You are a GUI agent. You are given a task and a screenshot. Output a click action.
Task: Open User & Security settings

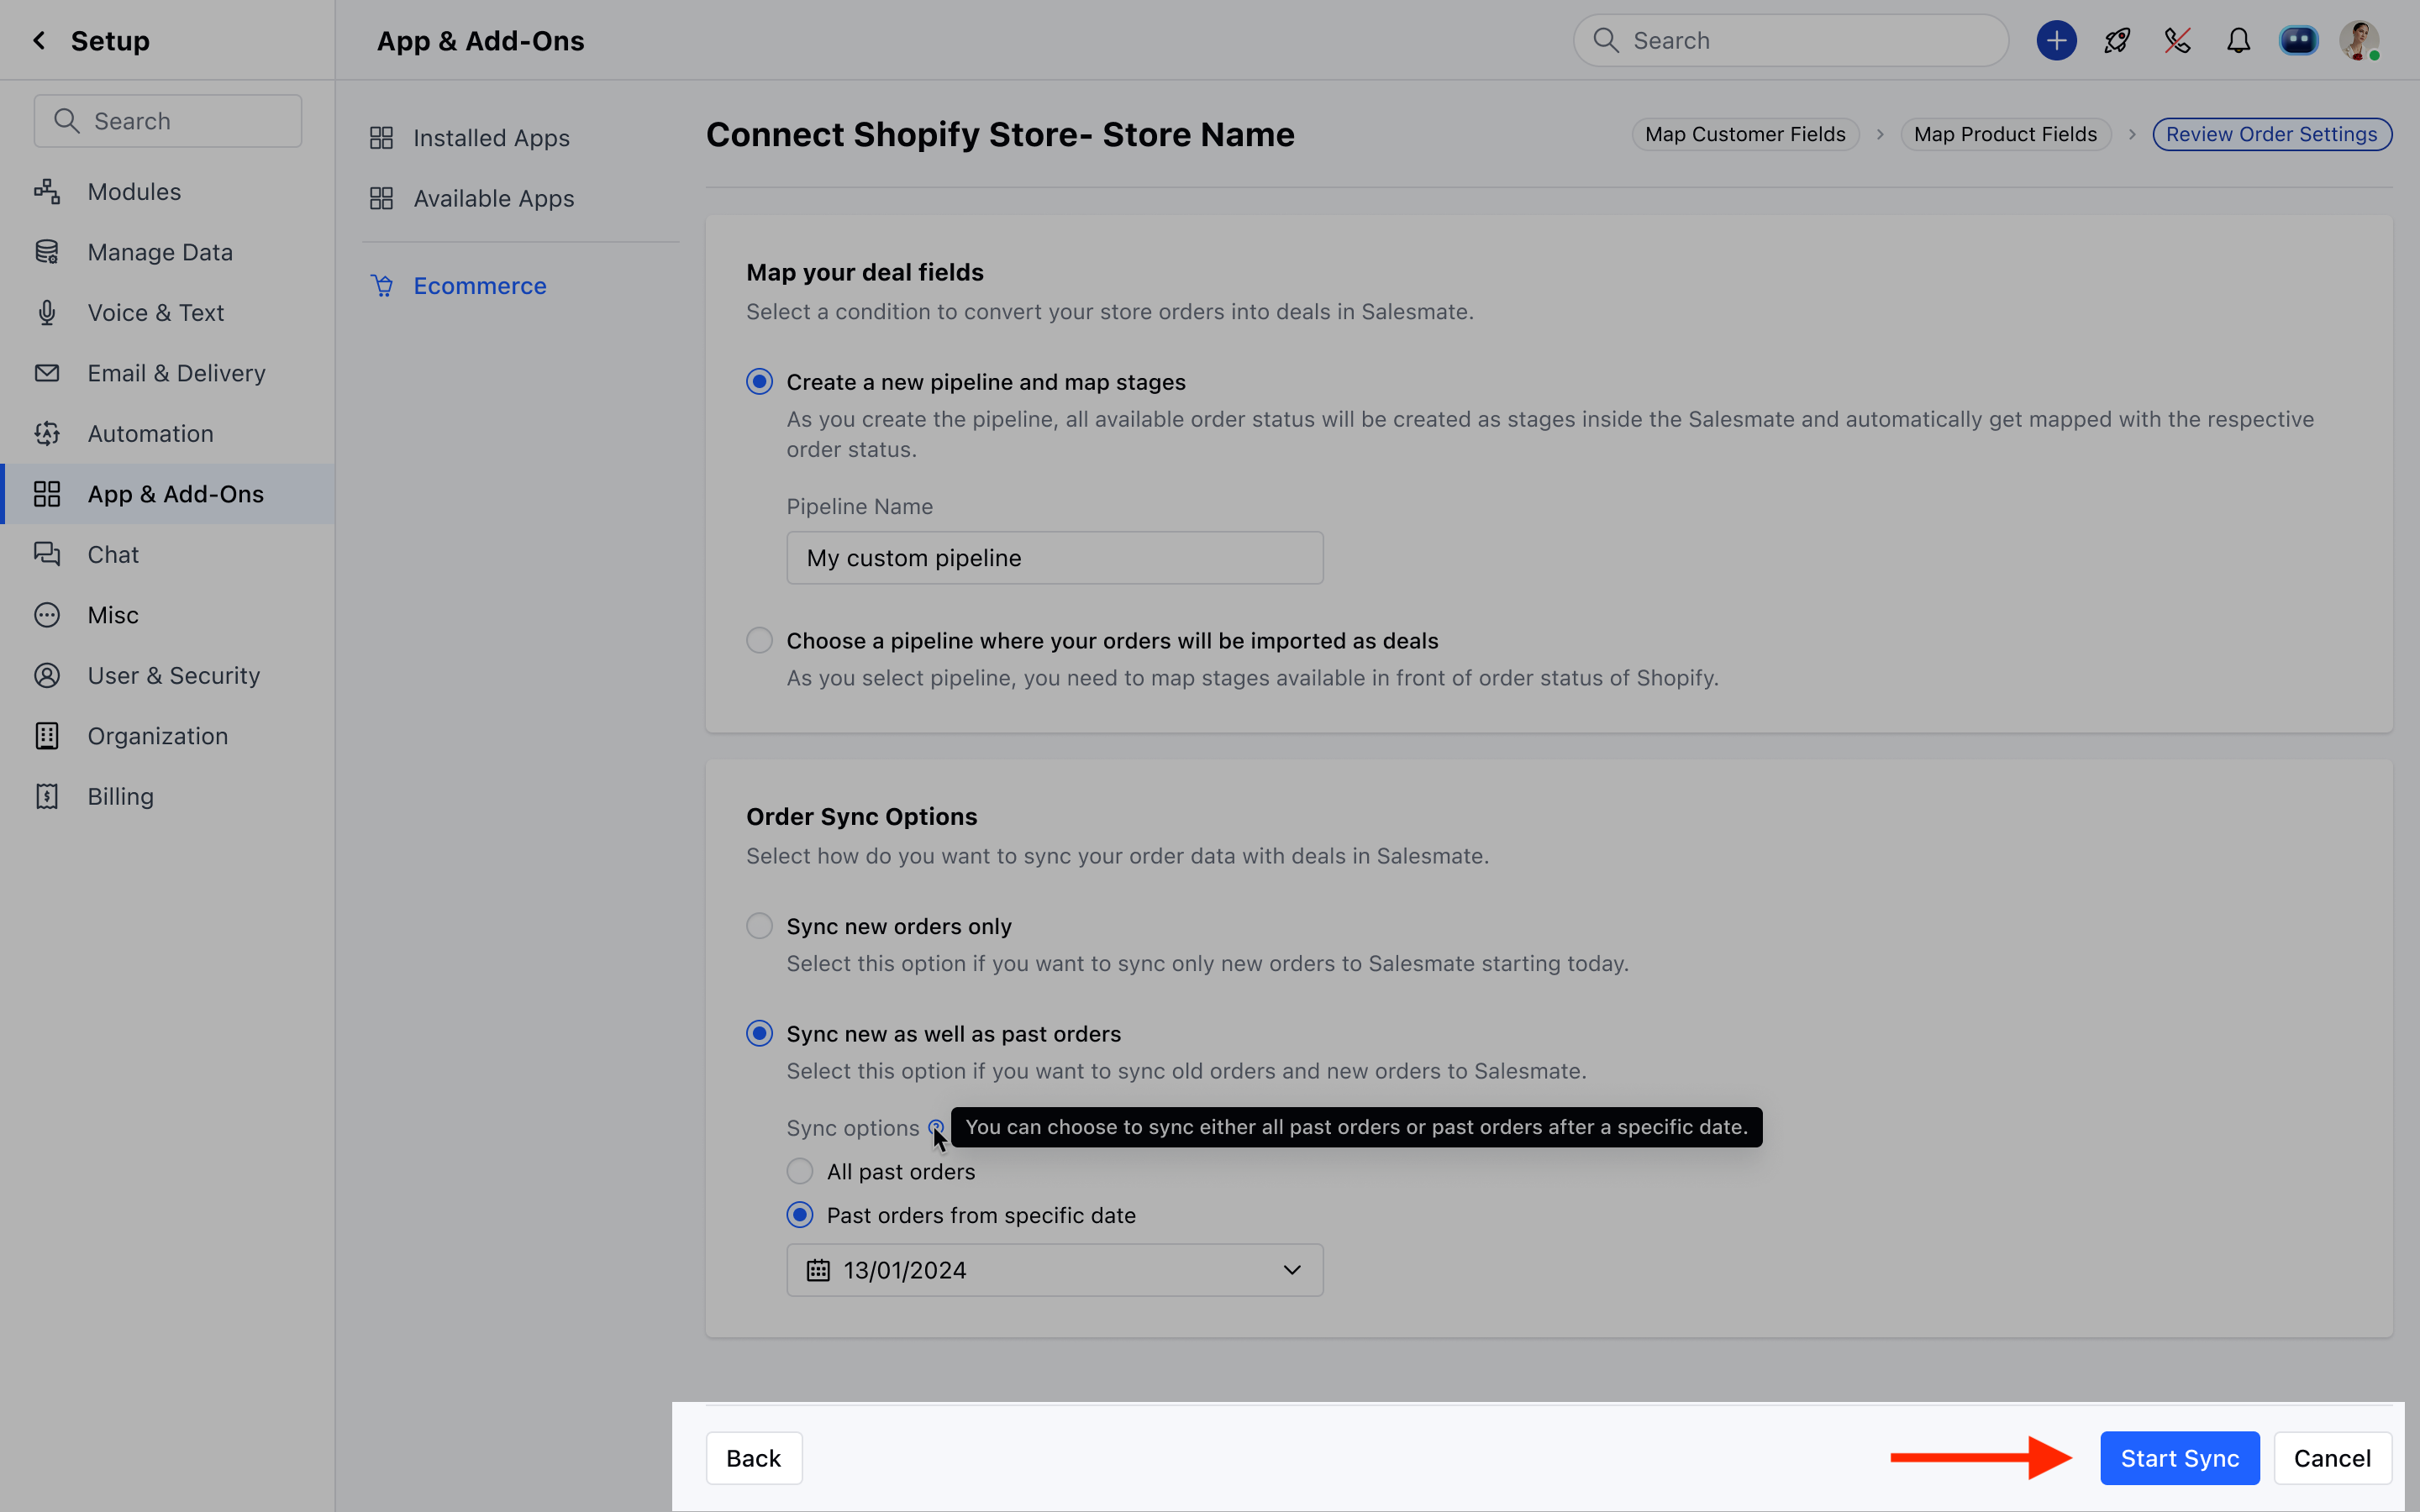(173, 675)
